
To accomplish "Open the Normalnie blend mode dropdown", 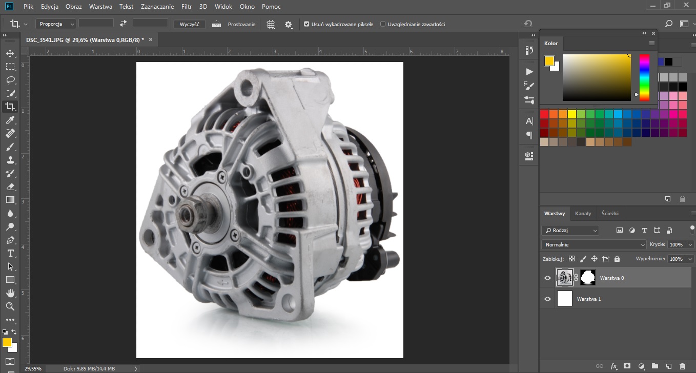I will pyautogui.click(x=593, y=245).
